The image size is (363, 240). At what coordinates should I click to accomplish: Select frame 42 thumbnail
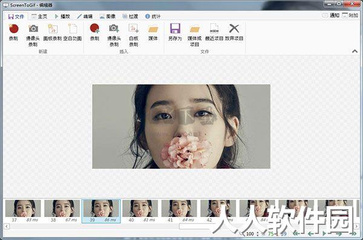(x=218, y=211)
